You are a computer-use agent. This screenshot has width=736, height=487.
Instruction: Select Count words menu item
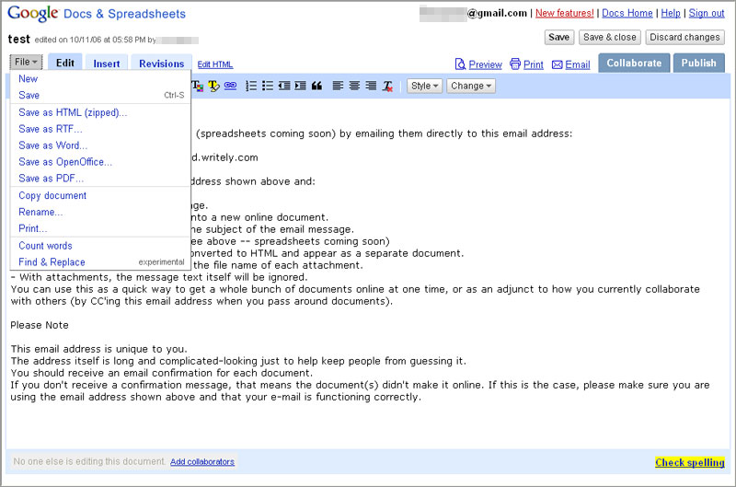pos(100,246)
